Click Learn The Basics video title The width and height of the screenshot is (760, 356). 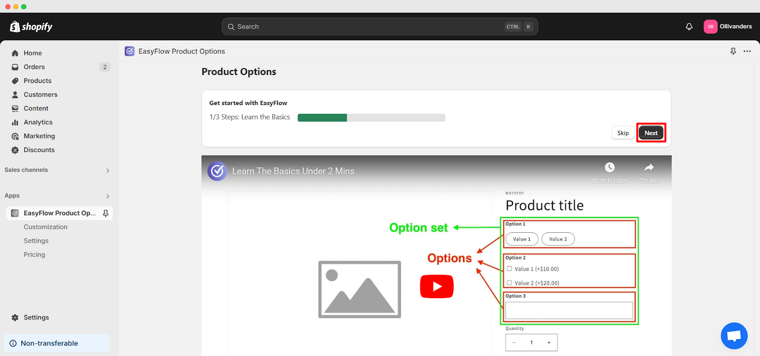coord(293,171)
